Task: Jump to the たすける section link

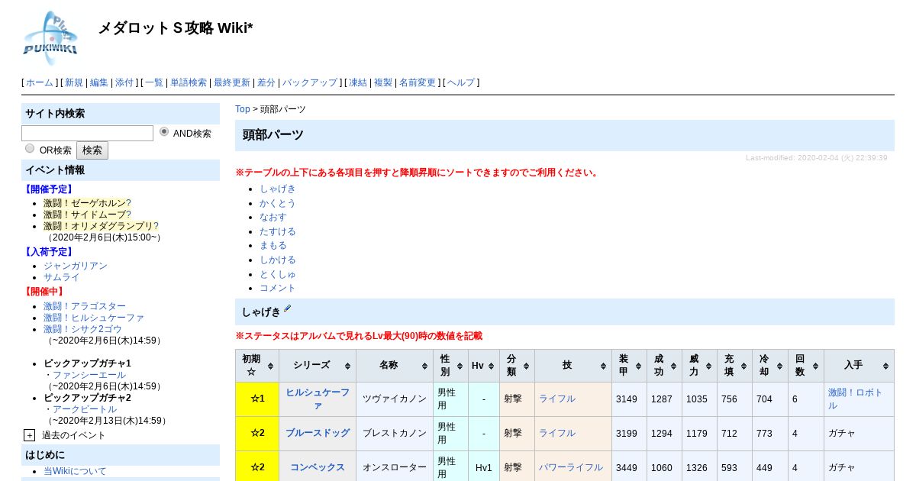Action: pyautogui.click(x=278, y=231)
